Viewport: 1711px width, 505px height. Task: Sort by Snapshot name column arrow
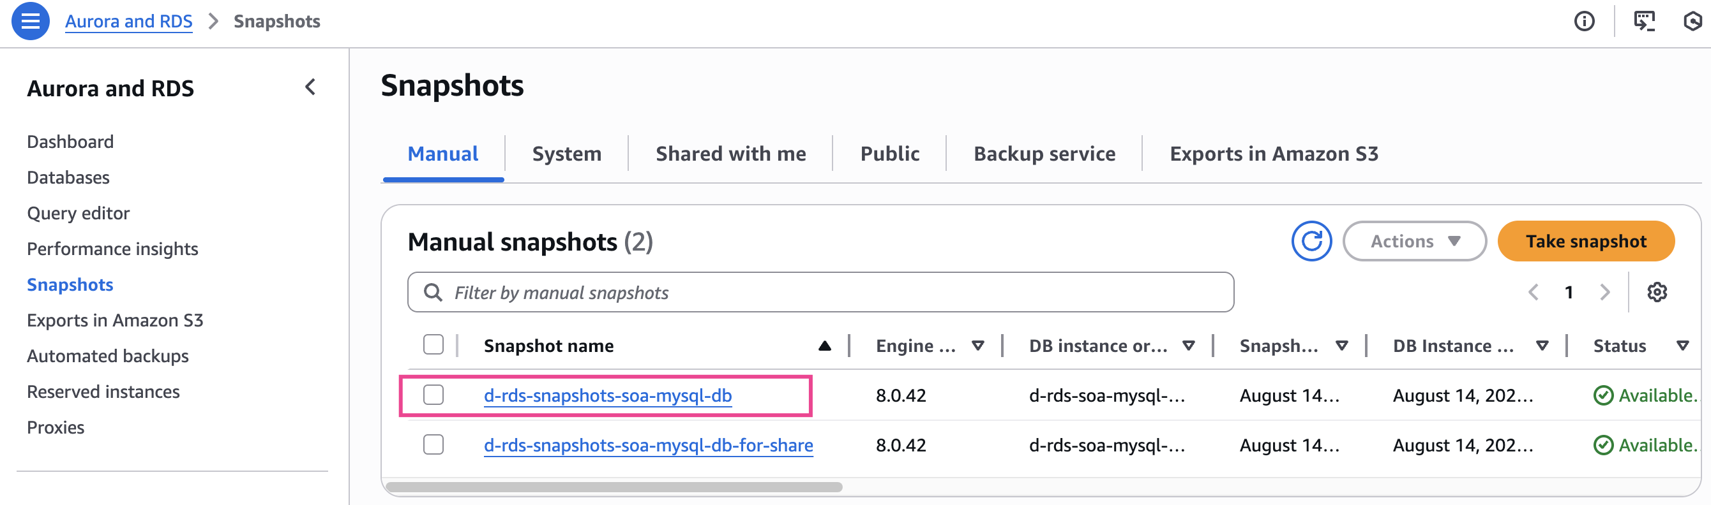coord(824,346)
